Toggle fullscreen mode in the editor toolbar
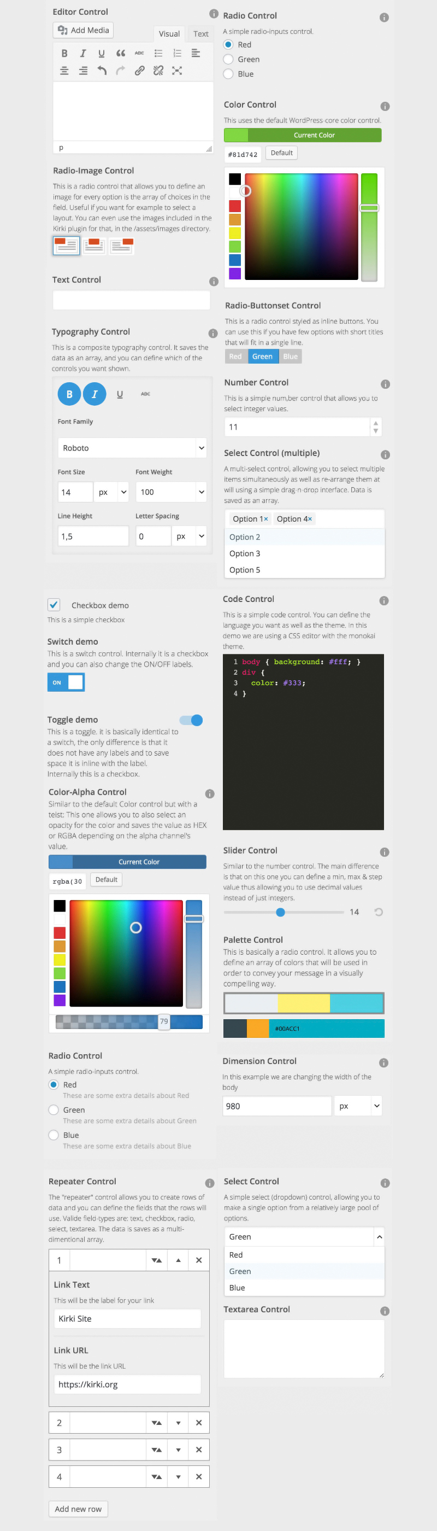437x1531 pixels. click(x=177, y=71)
